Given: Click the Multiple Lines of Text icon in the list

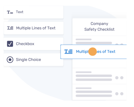Looking at the screenshot, I should click(10, 28).
